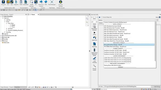Open the Reporting tool
The image size is (161, 90).
95,45
